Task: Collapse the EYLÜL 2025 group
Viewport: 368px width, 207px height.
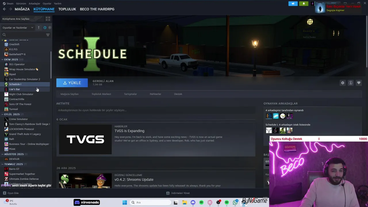Action: [3, 114]
